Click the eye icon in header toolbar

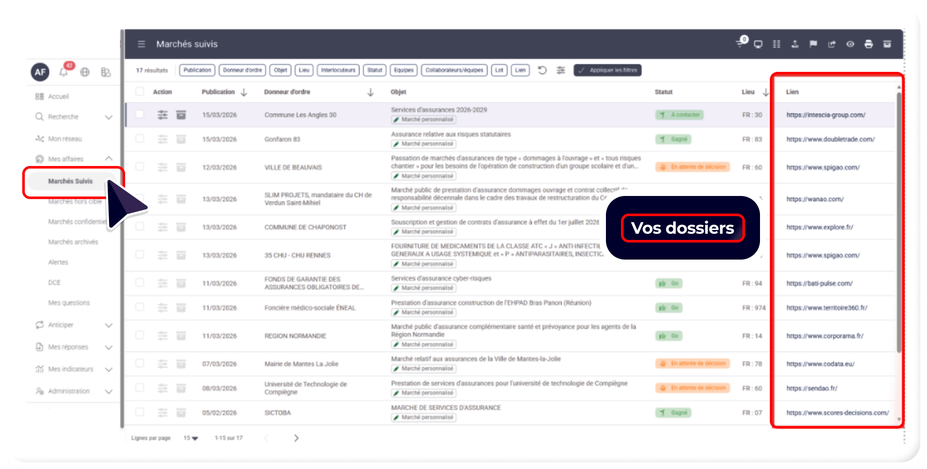[850, 44]
